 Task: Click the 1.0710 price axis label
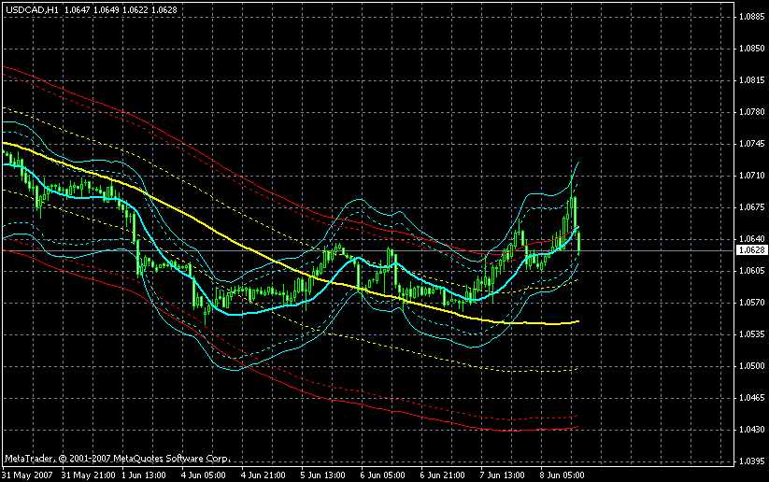(x=751, y=176)
